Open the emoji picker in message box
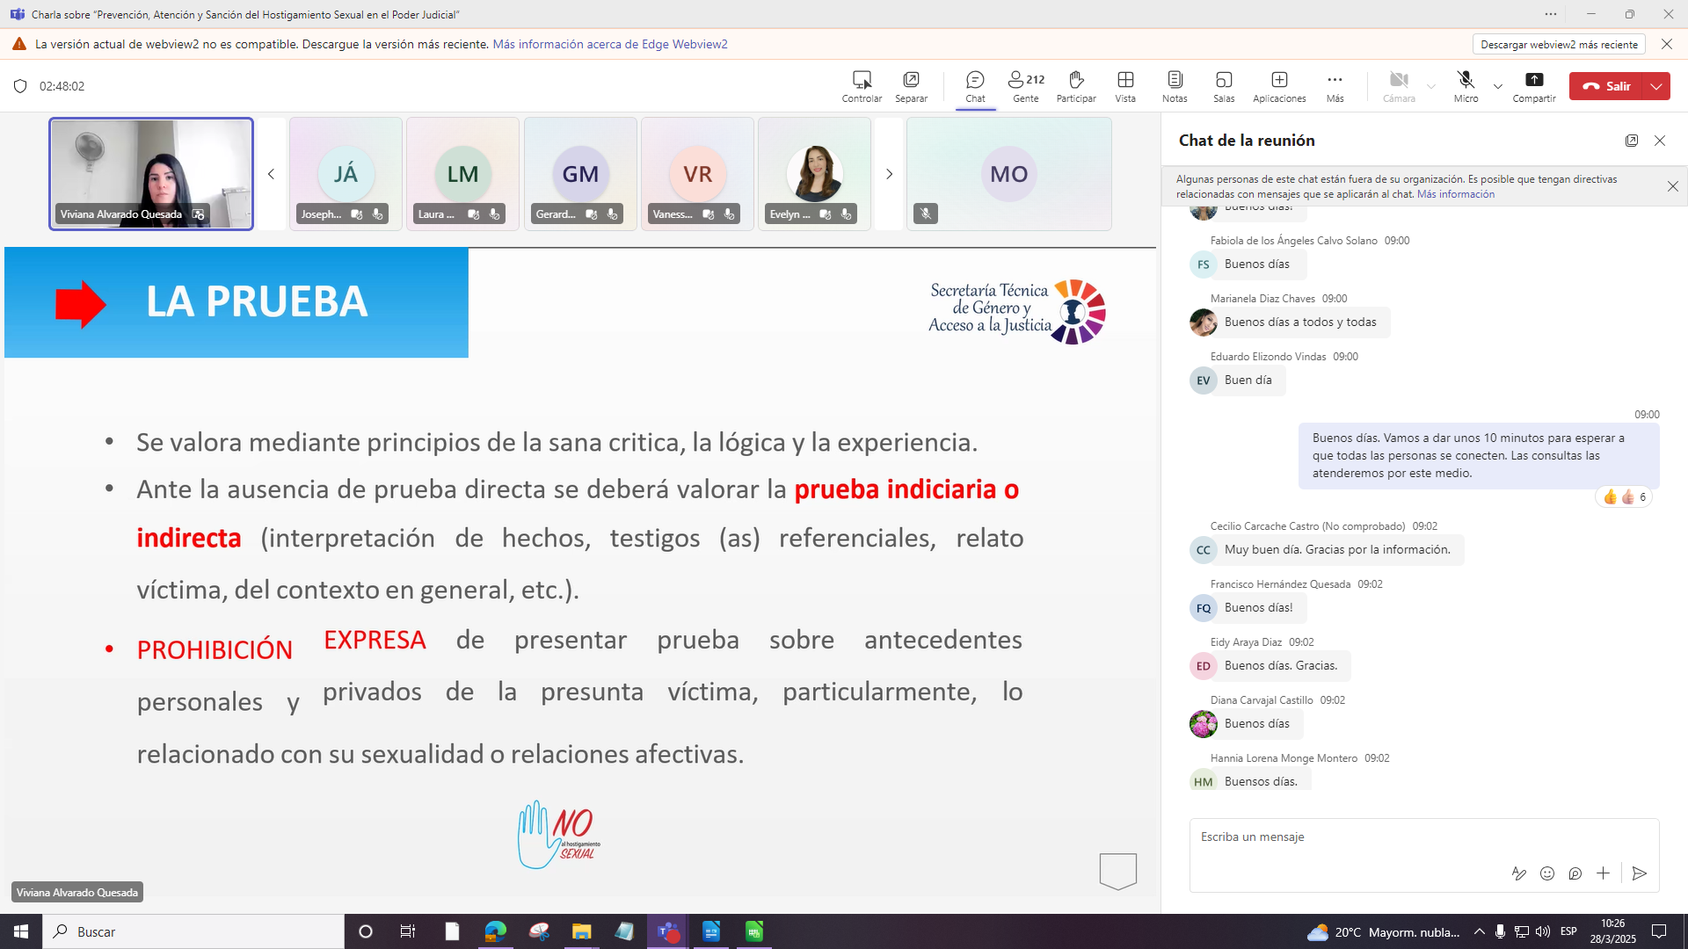This screenshot has height=949, width=1688. click(1547, 873)
